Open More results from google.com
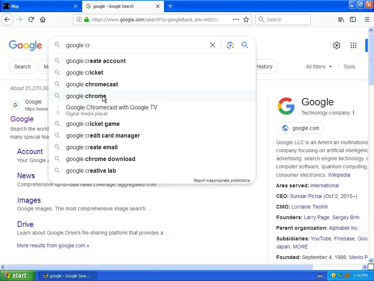This screenshot has width=374, height=281. 53,246
